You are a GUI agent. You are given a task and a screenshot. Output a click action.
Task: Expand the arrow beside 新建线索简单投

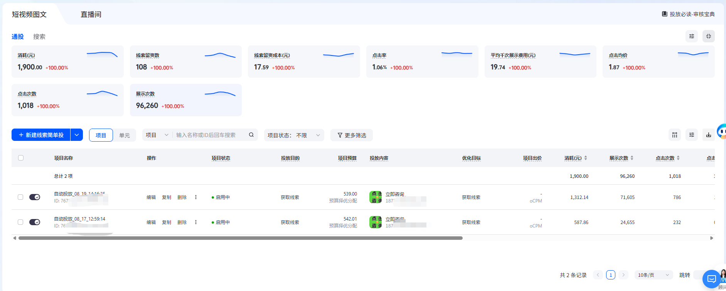pos(77,135)
